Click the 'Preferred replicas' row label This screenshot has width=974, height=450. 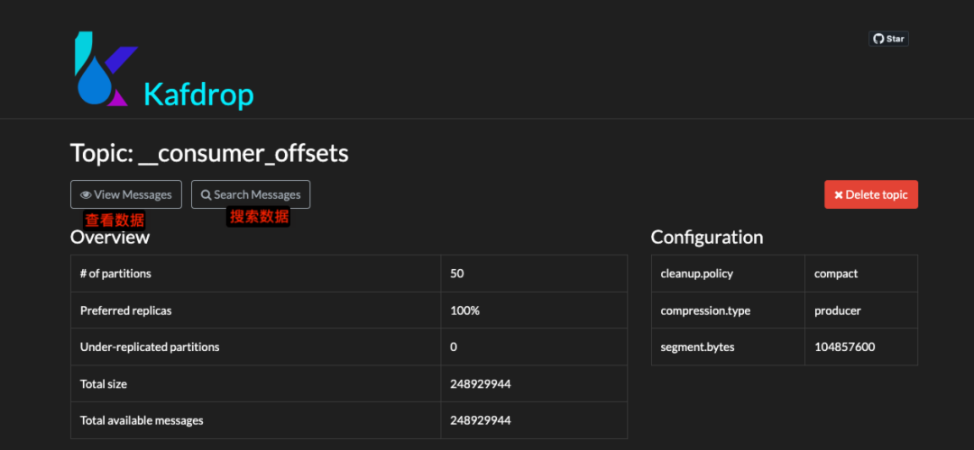125,310
